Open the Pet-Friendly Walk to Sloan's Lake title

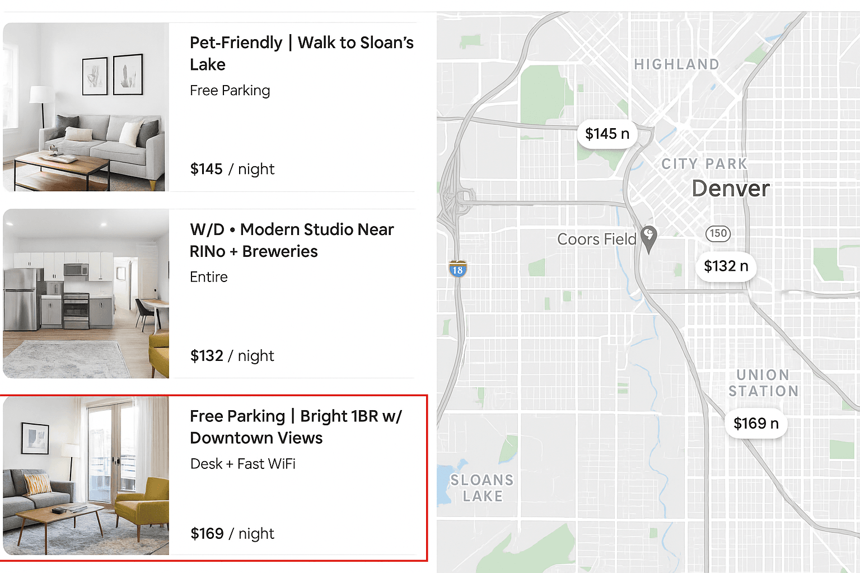(x=301, y=53)
